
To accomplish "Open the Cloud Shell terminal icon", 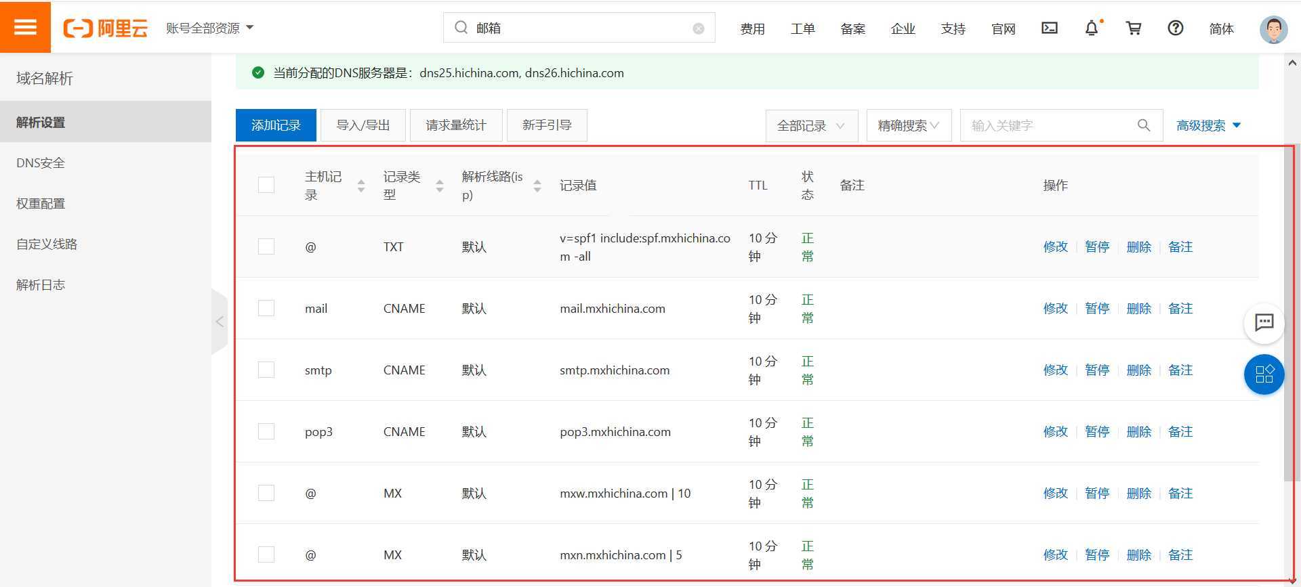I will (x=1050, y=28).
